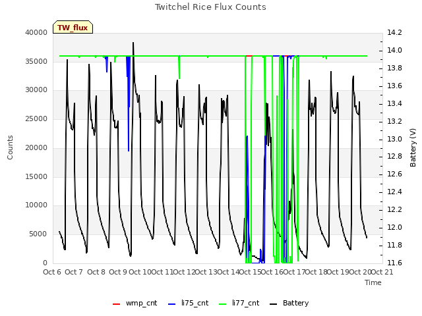Image resolution: width=422 pixels, height=316 pixels.
Task: Click the 13.8 battery tick label
Action: [394, 68]
